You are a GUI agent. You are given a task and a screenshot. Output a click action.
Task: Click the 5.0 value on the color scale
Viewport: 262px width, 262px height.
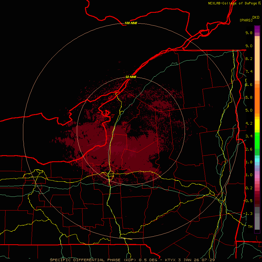(249, 110)
